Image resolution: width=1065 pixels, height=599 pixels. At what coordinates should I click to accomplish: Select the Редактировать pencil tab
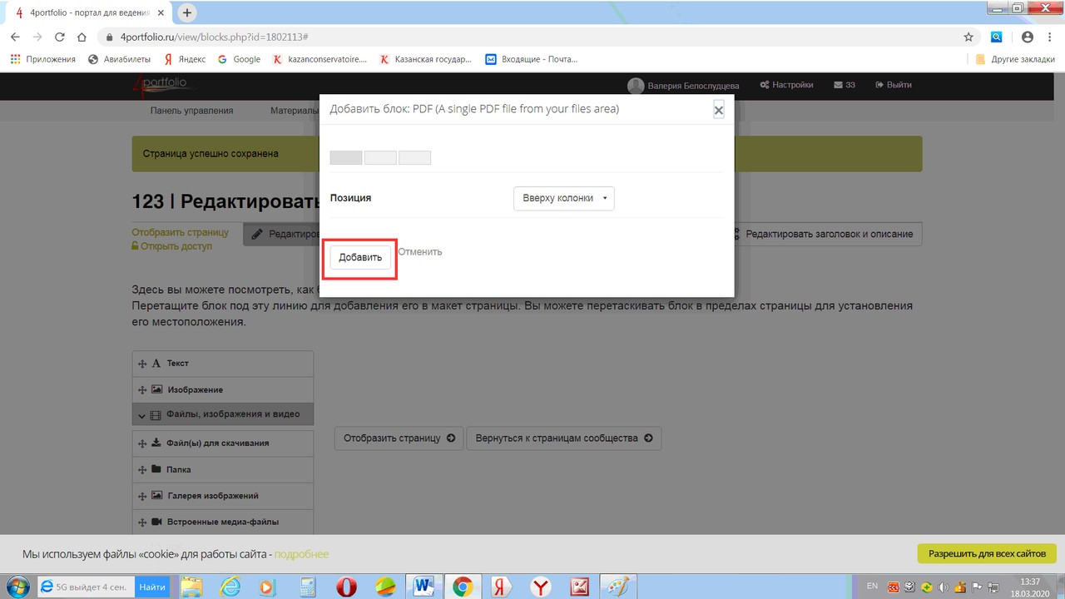click(281, 234)
